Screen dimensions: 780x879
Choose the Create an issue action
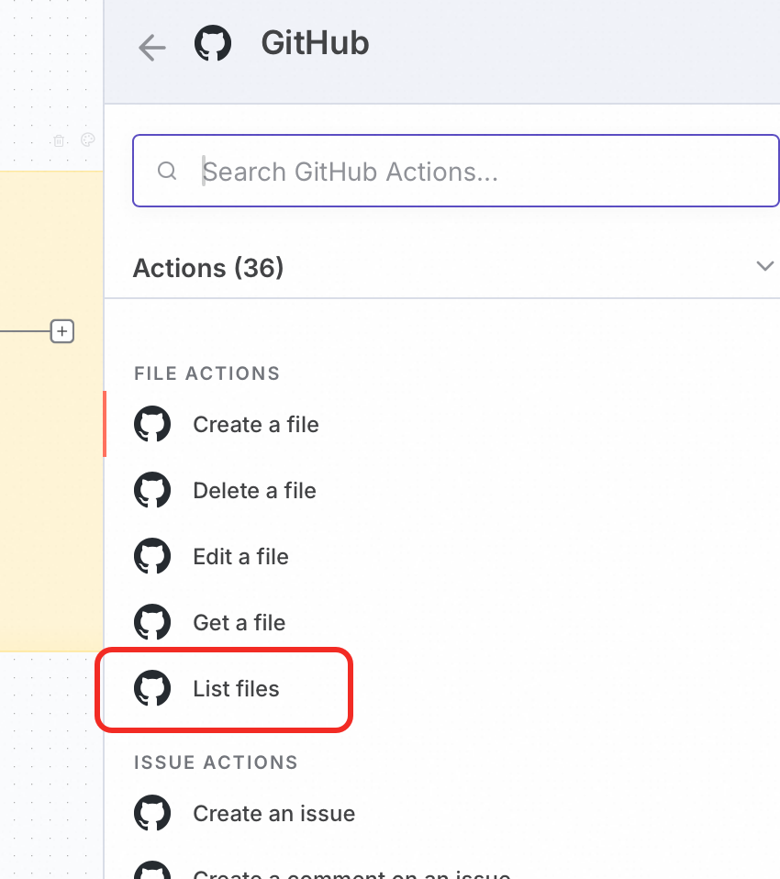273,814
